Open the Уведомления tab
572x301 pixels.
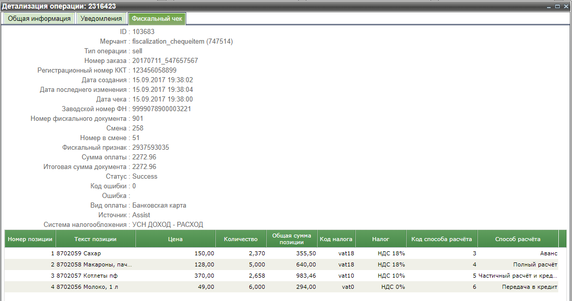101,19
